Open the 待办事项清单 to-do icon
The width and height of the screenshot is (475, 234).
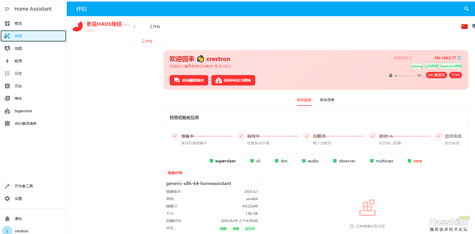(7, 124)
